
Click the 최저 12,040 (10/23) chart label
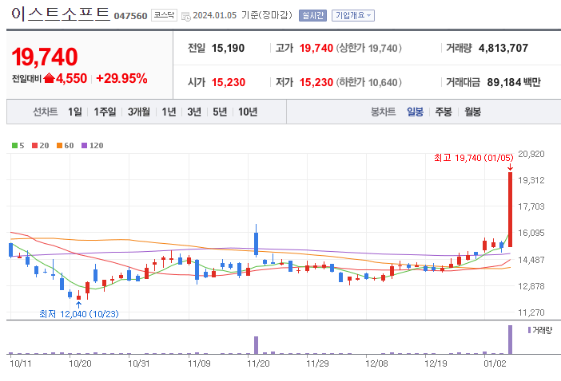pyautogui.click(x=78, y=314)
